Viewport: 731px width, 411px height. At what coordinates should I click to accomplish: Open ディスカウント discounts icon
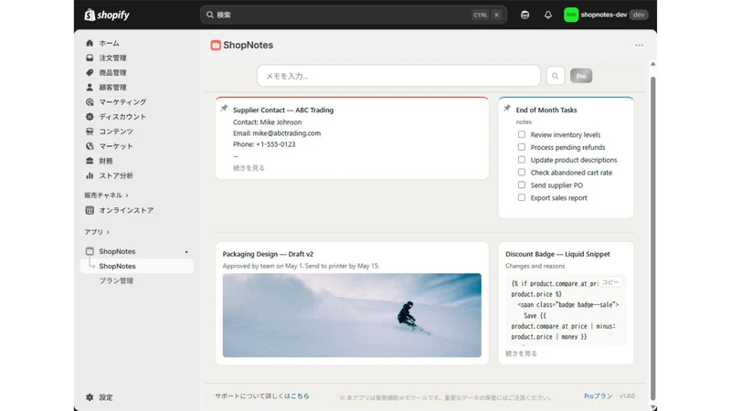point(90,117)
